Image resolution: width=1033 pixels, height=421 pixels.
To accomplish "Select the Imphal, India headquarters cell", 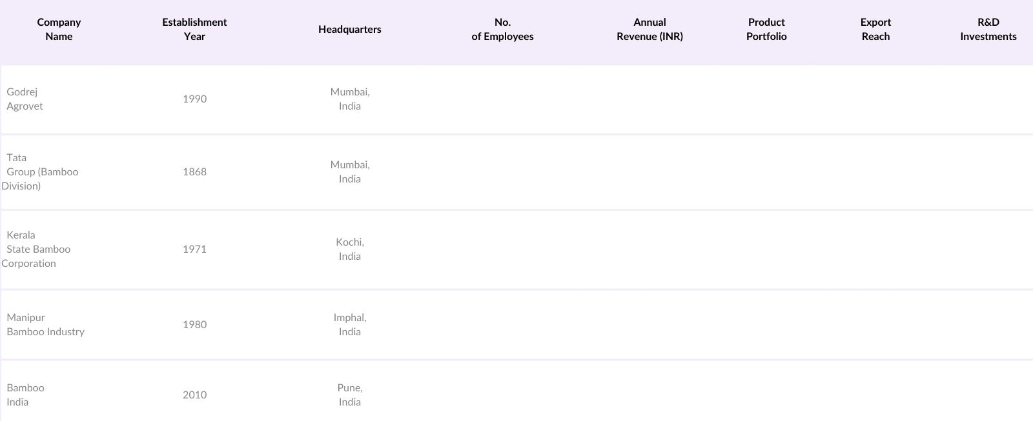I will point(349,325).
